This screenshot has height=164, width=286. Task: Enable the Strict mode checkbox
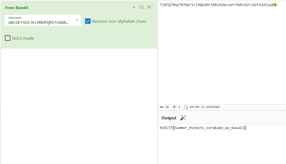point(8,38)
